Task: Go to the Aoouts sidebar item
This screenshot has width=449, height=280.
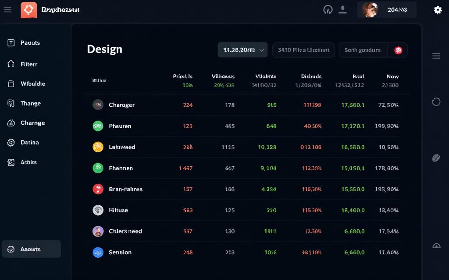Action: (x=31, y=249)
